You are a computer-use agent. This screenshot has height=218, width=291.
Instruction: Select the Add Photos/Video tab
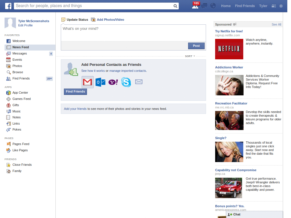pos(108,20)
